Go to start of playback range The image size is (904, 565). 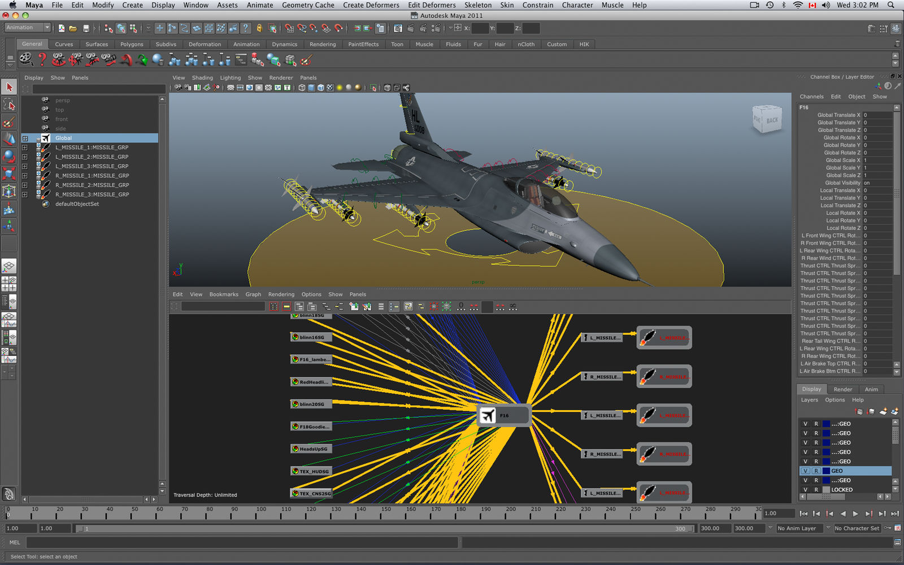803,514
